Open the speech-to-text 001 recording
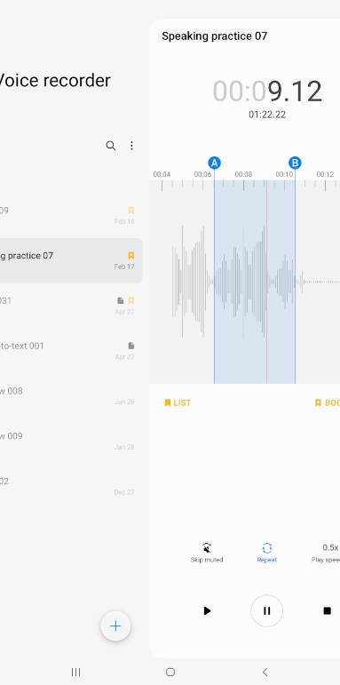This screenshot has width=340, height=685. click(71, 350)
